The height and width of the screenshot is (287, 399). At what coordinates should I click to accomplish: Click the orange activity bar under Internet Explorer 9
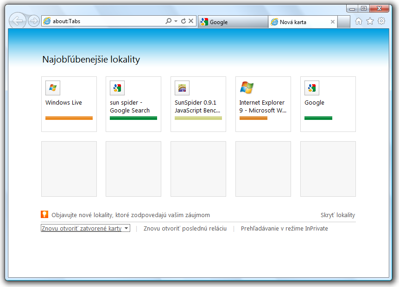253,118
